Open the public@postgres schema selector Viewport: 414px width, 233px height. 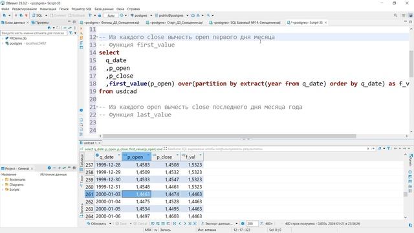point(171,16)
